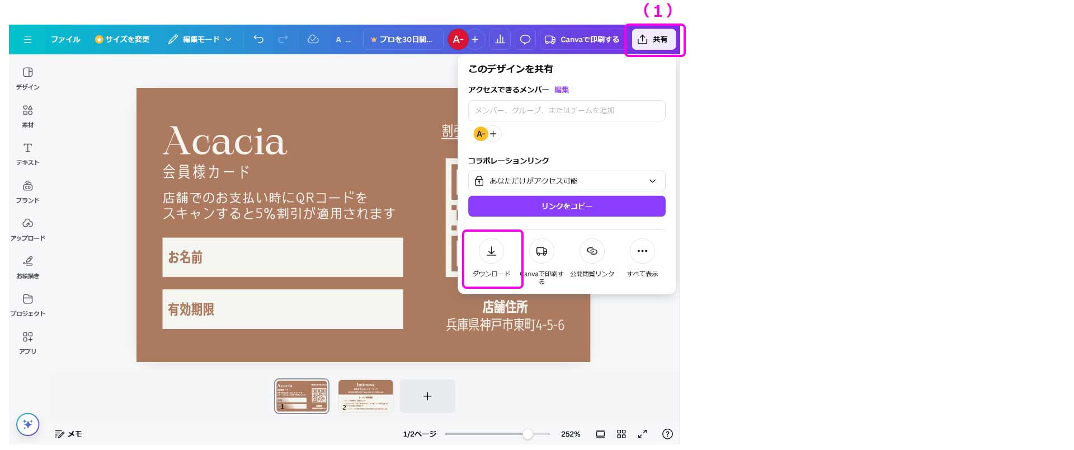Open the help question mark icon
The image size is (1074, 450).
tap(667, 434)
